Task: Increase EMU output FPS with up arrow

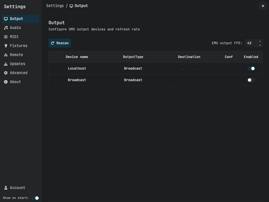Action: [260, 41]
